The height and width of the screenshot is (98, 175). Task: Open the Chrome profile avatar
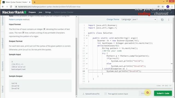tap(168, 7)
